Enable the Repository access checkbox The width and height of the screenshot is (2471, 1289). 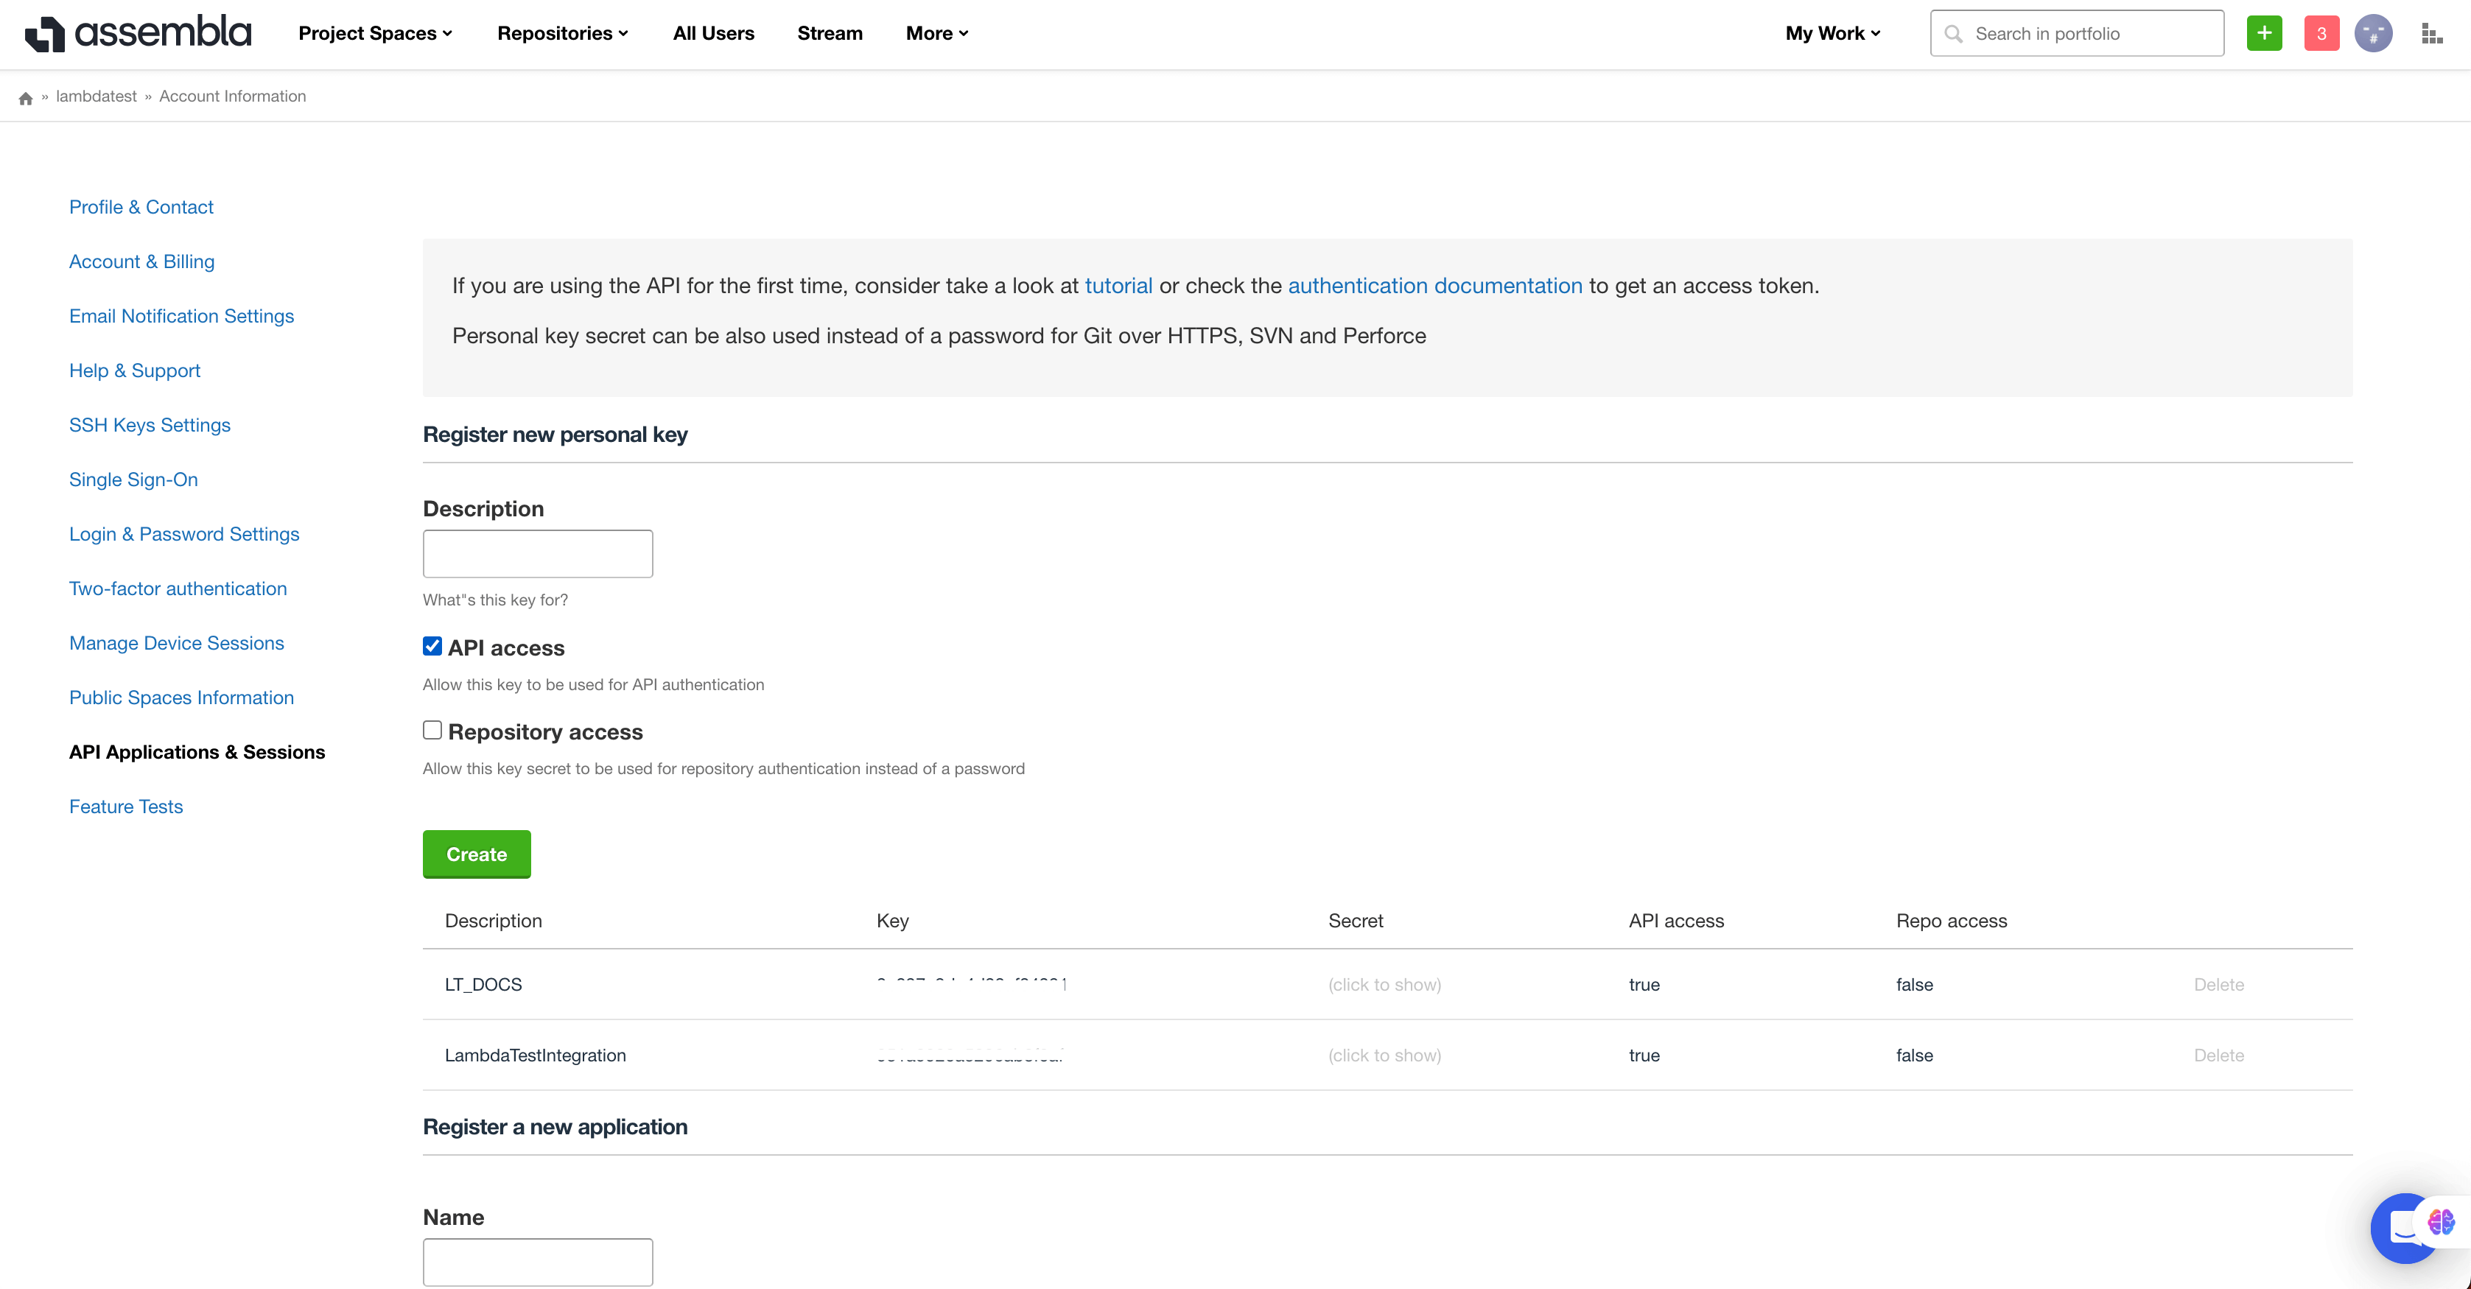[432, 730]
